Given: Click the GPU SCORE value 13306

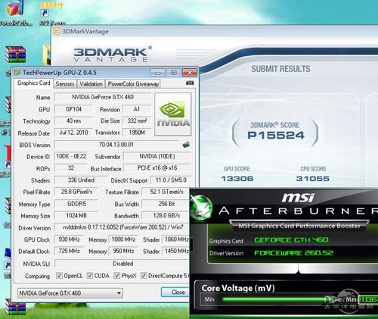Looking at the screenshot, I should 237,179.
